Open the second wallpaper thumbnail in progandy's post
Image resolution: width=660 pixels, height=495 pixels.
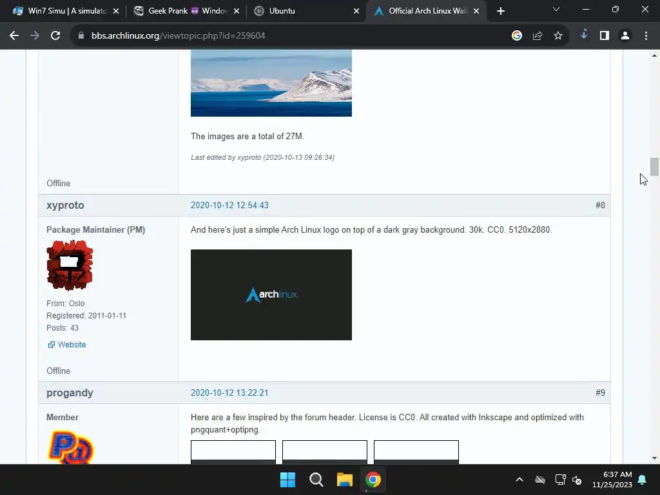pyautogui.click(x=325, y=452)
